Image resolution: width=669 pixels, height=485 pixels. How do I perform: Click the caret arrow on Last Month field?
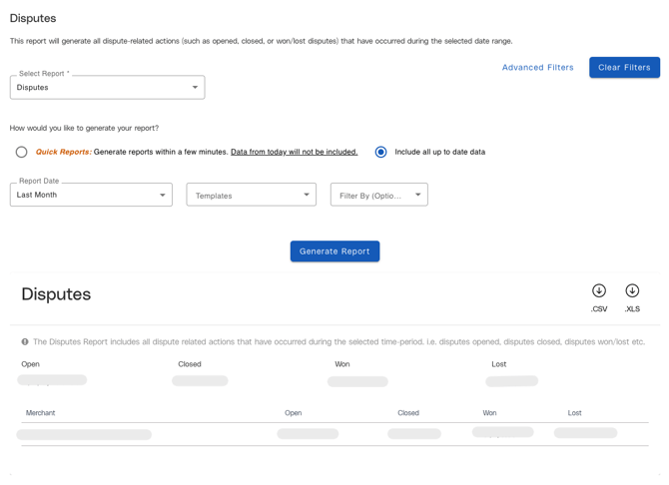(163, 195)
